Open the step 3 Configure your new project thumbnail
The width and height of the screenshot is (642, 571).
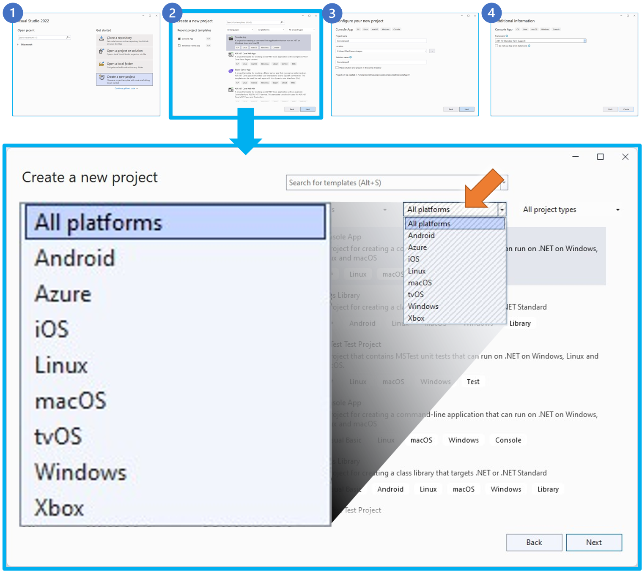[x=405, y=64]
